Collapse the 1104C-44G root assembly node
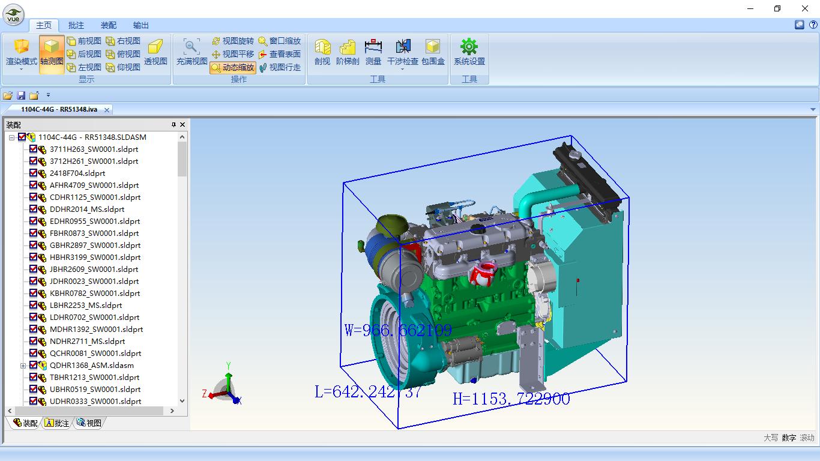This screenshot has width=820, height=461. [11, 137]
